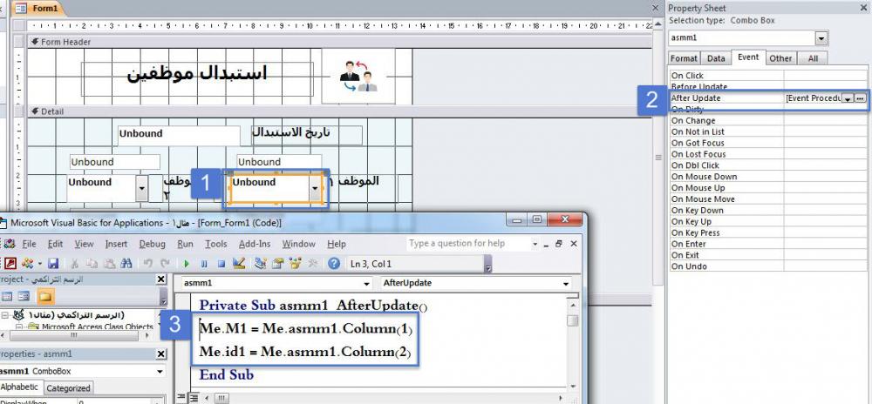Image resolution: width=872 pixels, height=404 pixels.
Task: Switch to the Data tab in Property Sheet
Action: (716, 58)
